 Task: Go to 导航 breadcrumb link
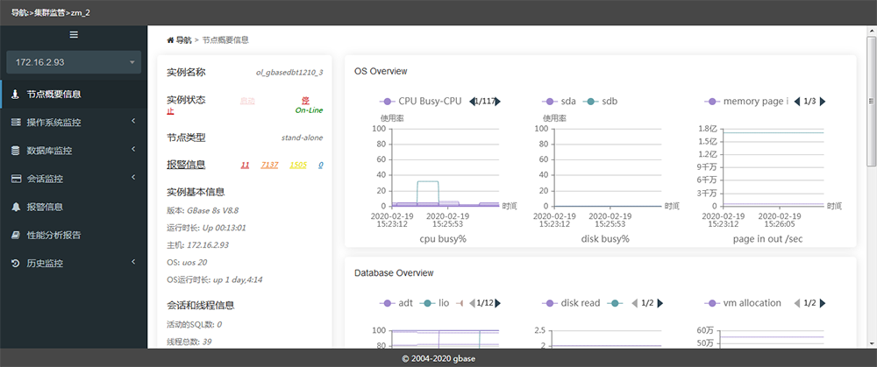183,40
